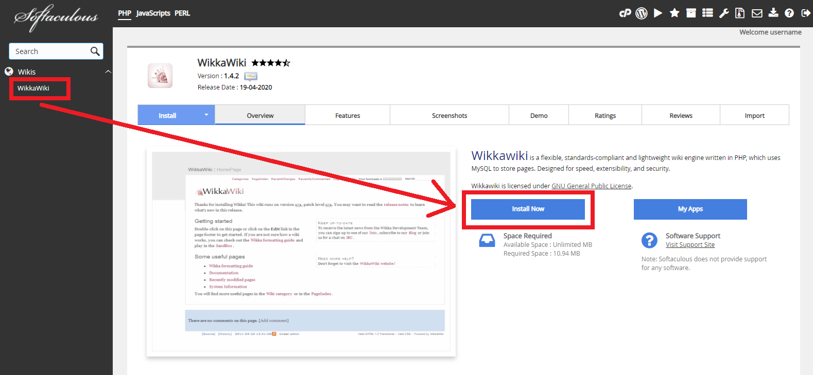
Task: Open the Screenshots tab
Action: point(449,116)
